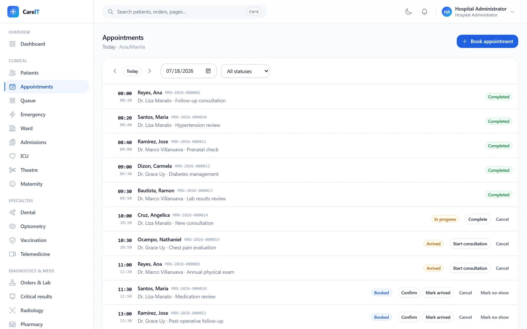Open Reyes, Ana 08:00 patient name
527x329 pixels.
tap(150, 93)
